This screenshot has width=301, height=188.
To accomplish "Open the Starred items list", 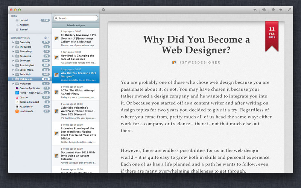I will tap(24, 29).
